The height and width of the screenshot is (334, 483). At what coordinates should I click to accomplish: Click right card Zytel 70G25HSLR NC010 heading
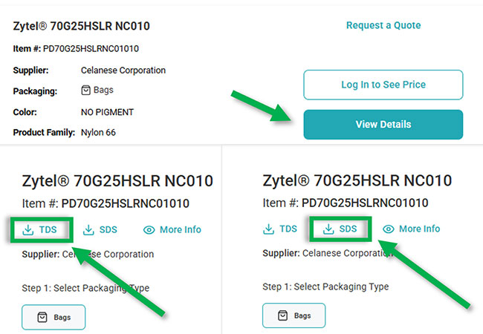point(357,181)
